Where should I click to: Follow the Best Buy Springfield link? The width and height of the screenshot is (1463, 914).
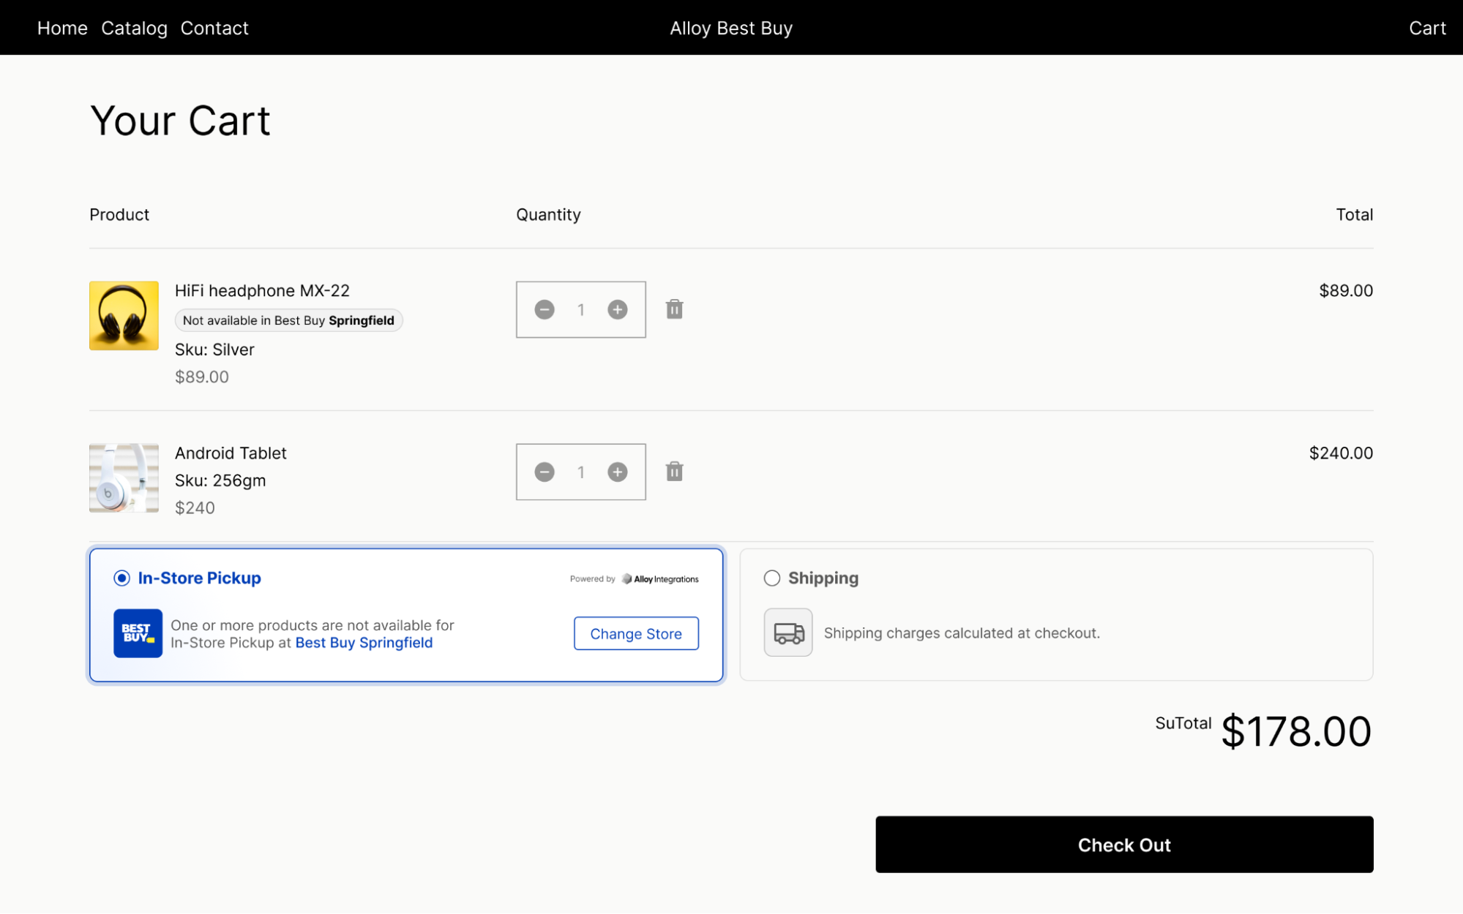pos(364,643)
